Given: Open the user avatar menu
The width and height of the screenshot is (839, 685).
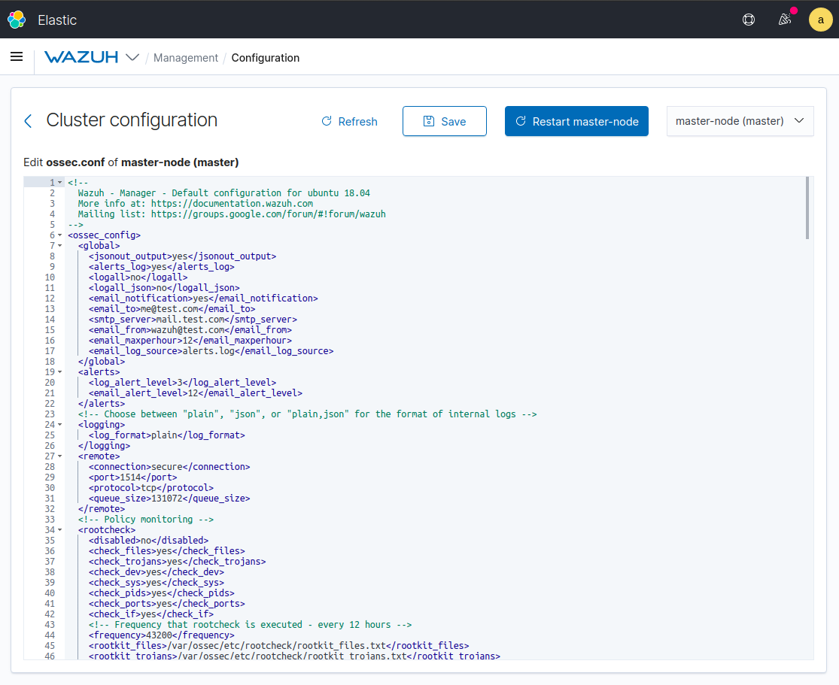Looking at the screenshot, I should (x=820, y=20).
